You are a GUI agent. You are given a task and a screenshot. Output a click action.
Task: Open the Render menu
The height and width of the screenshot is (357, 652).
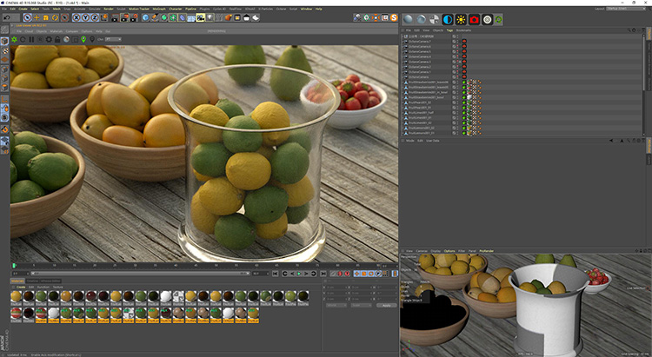[x=109, y=9]
